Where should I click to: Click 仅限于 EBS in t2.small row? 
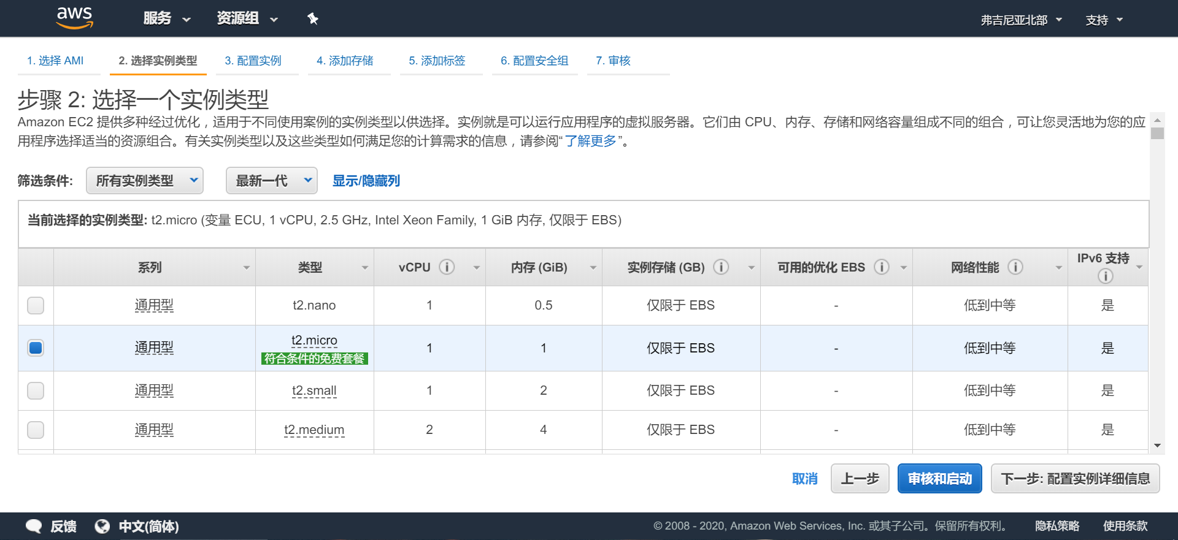click(x=680, y=390)
